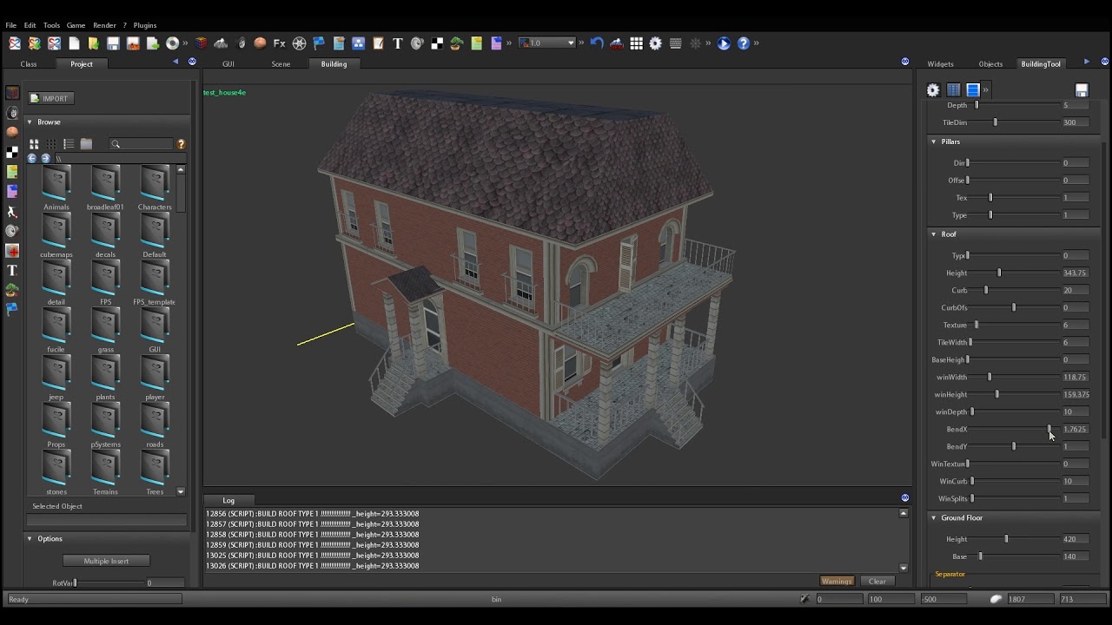Click the BuildingTool gear settings icon

(933, 90)
